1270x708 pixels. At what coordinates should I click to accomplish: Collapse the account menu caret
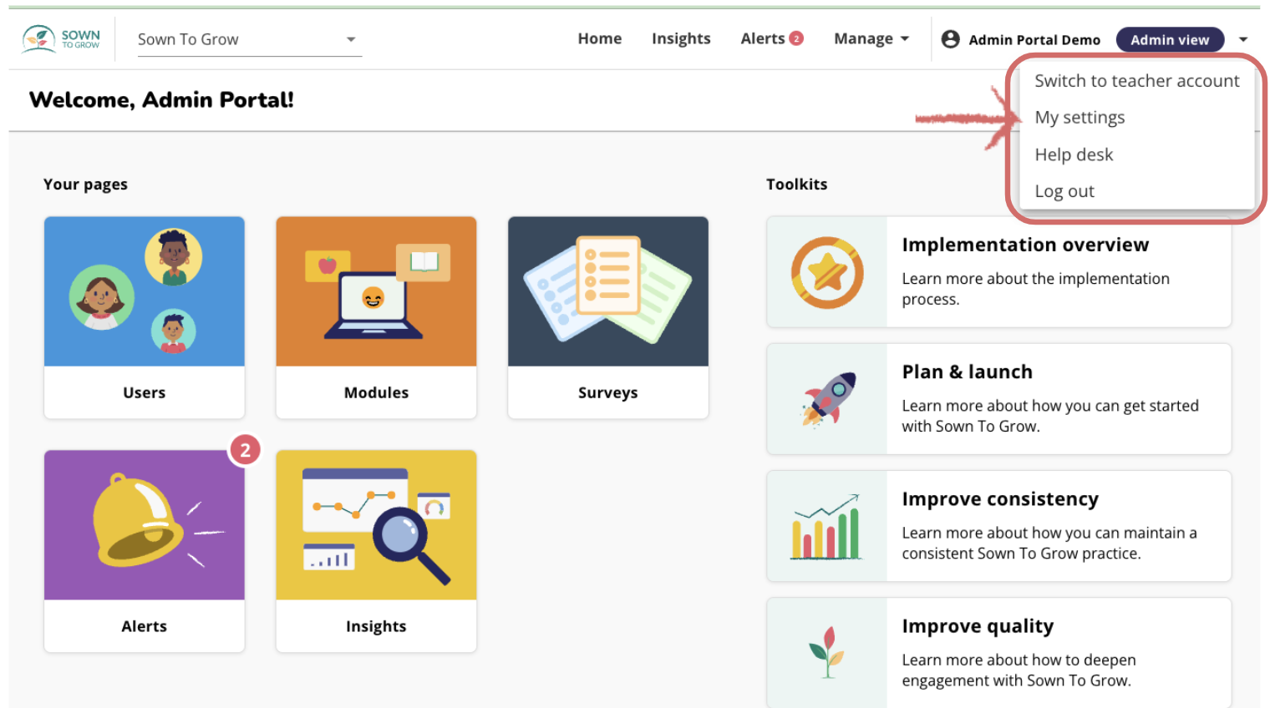click(1243, 39)
